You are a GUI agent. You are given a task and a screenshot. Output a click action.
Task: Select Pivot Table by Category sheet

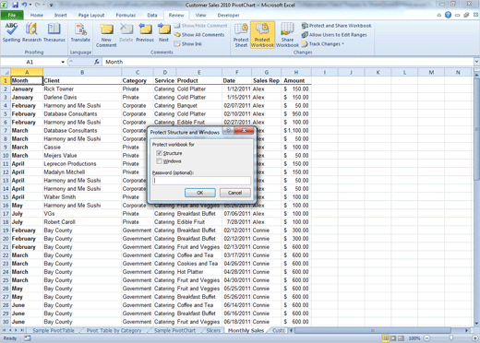(x=114, y=330)
